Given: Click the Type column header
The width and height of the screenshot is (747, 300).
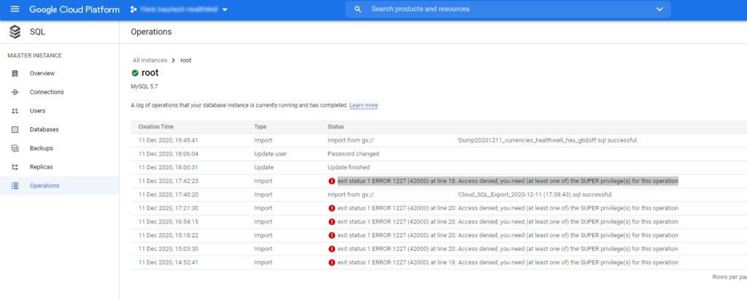Looking at the screenshot, I should pos(260,127).
